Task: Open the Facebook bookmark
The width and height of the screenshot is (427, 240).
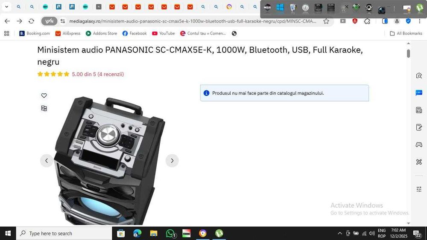Action: pos(135,33)
